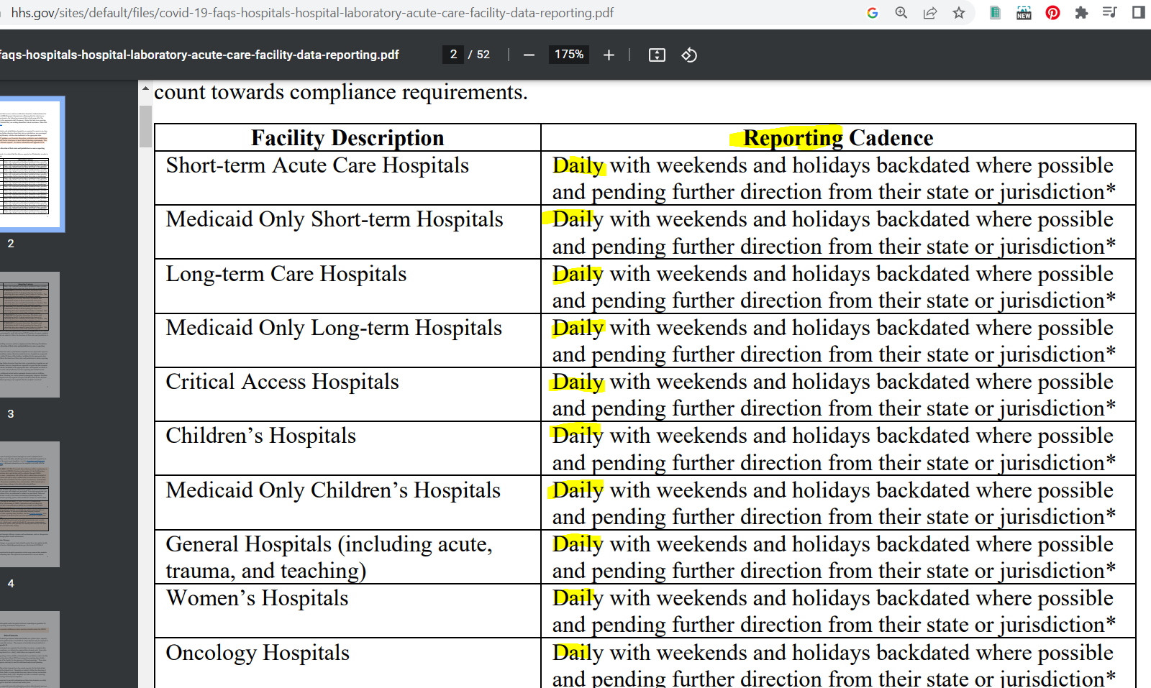This screenshot has width=1151, height=688.
Task: Click the Google icon in the address bar
Action: (873, 13)
